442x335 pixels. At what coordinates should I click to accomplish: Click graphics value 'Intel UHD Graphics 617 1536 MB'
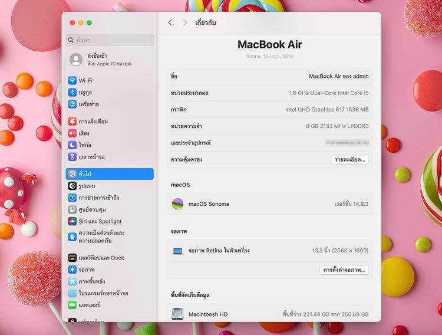tap(326, 110)
